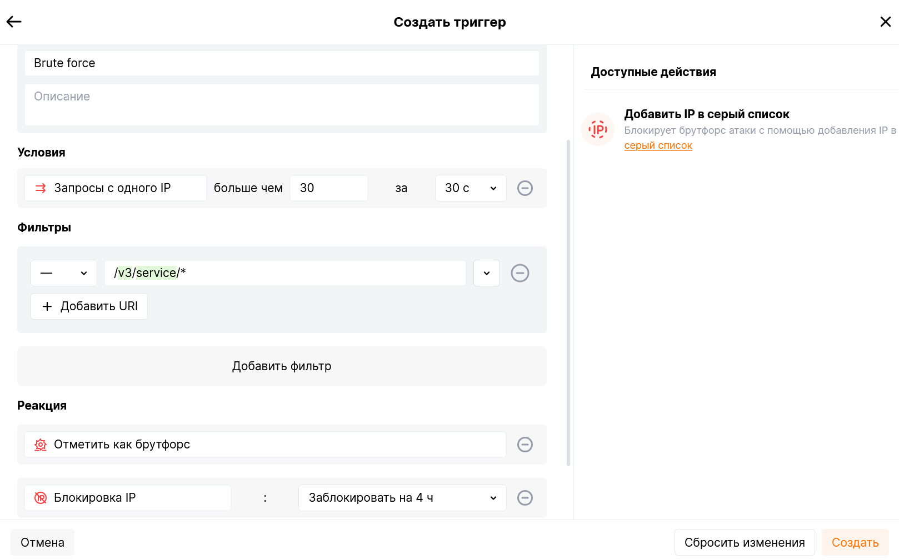Close the Создать триггер dialog
Viewport: 899px width, 560px height.
coord(885,22)
